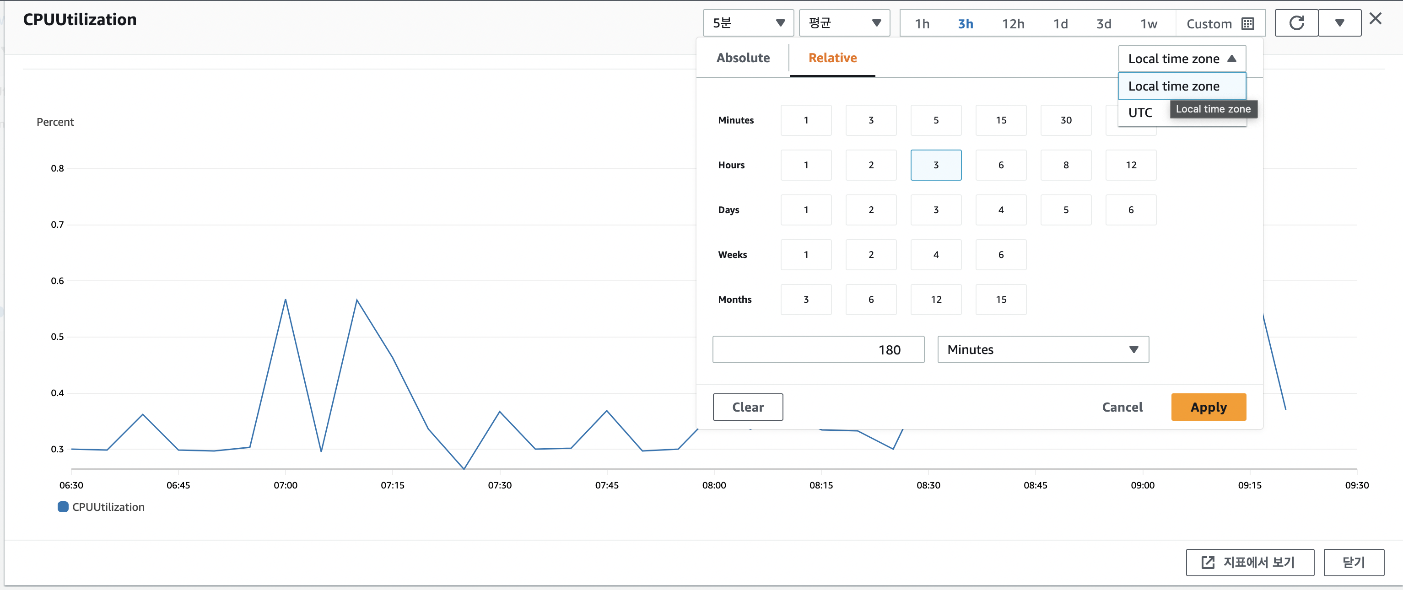
Task: Select UTC from the time zone list
Action: [x=1140, y=113]
